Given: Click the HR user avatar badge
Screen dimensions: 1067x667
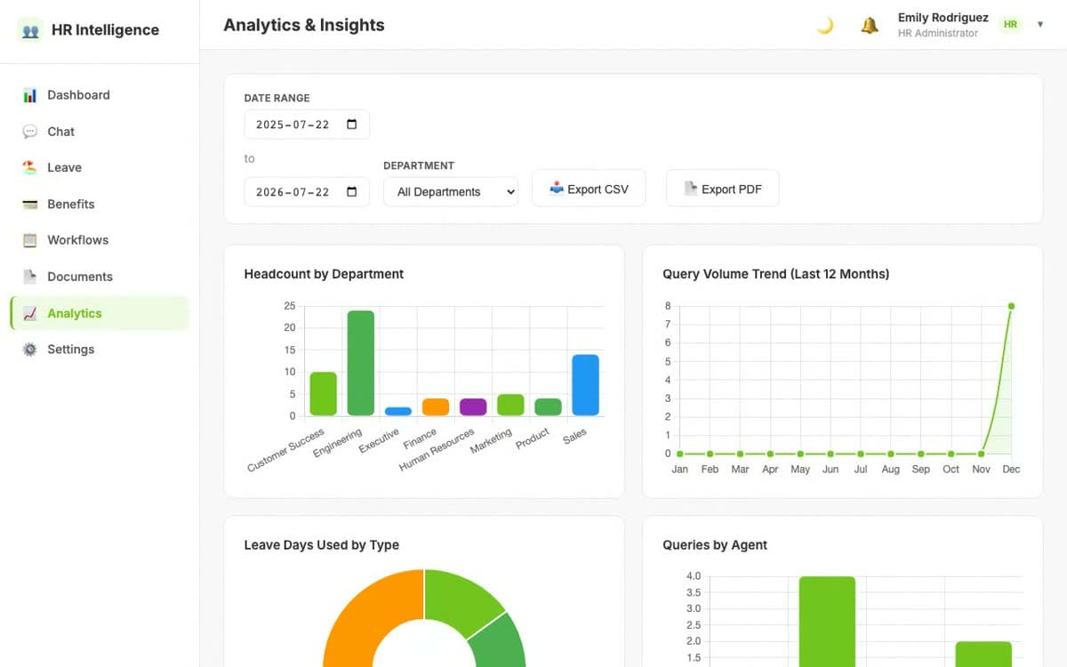Looking at the screenshot, I should click(x=1010, y=25).
